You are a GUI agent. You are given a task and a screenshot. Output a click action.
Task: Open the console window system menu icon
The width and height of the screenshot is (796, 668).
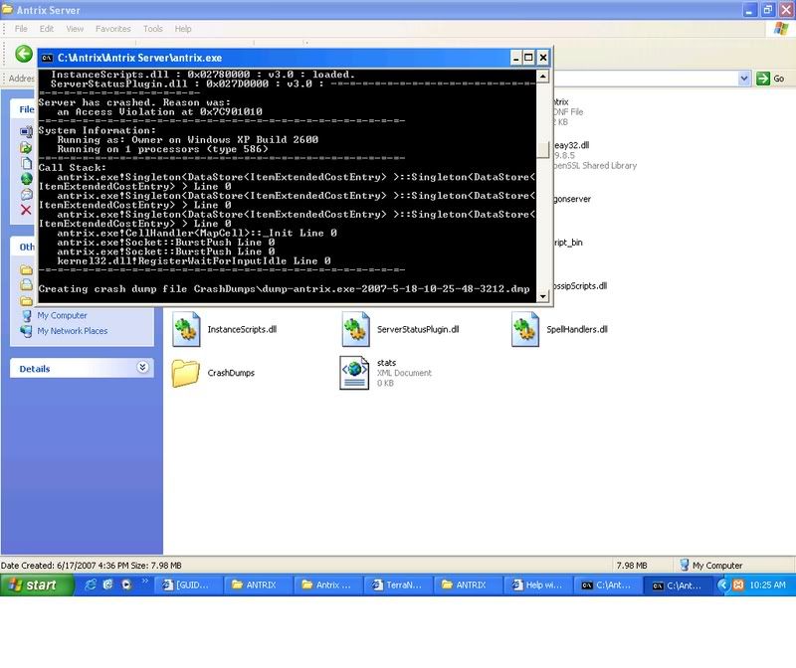tap(47, 59)
